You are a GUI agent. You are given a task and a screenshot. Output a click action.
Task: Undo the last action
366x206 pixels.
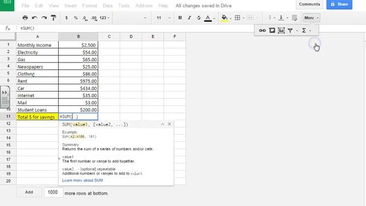pos(34,18)
